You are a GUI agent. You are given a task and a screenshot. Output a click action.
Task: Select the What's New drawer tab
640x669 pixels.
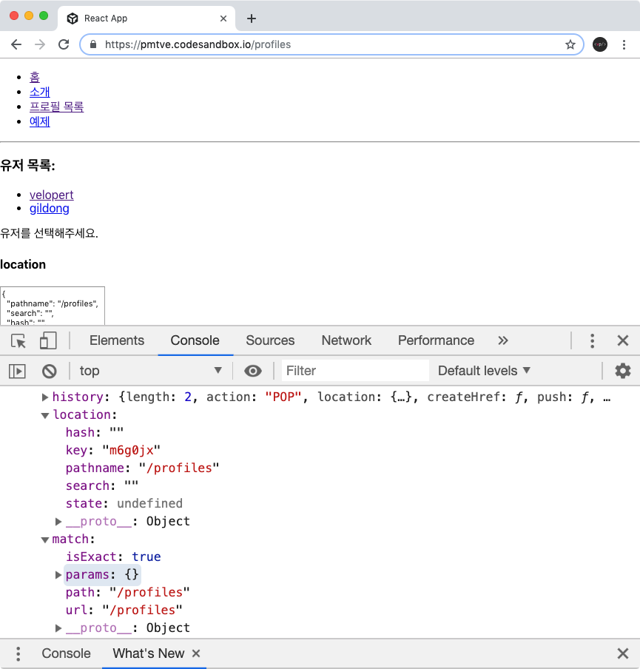(x=149, y=653)
